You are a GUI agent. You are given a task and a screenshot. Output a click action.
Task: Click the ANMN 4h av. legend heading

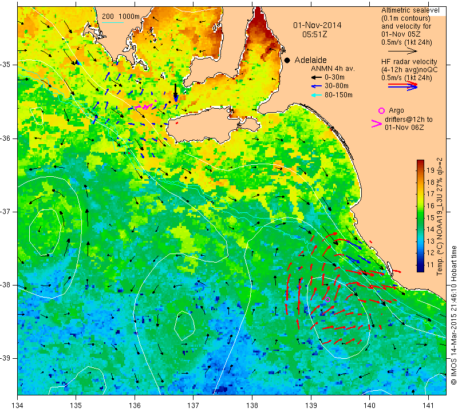333,69
